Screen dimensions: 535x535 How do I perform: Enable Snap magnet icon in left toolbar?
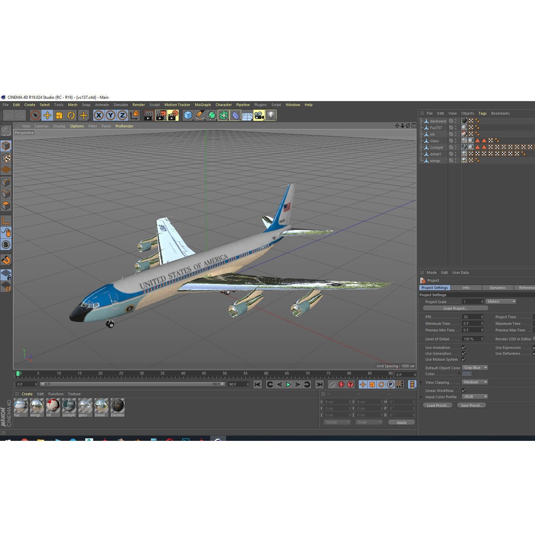point(6,261)
